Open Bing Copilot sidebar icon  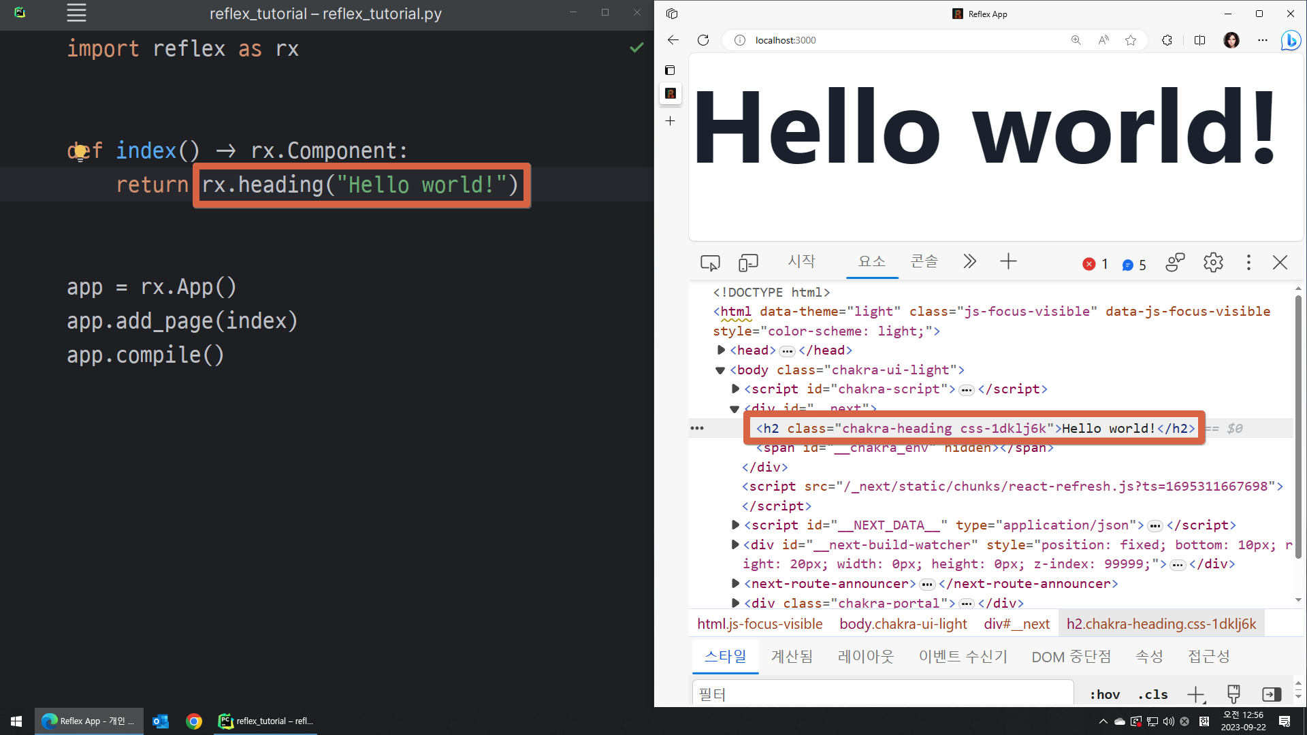pyautogui.click(x=1290, y=40)
